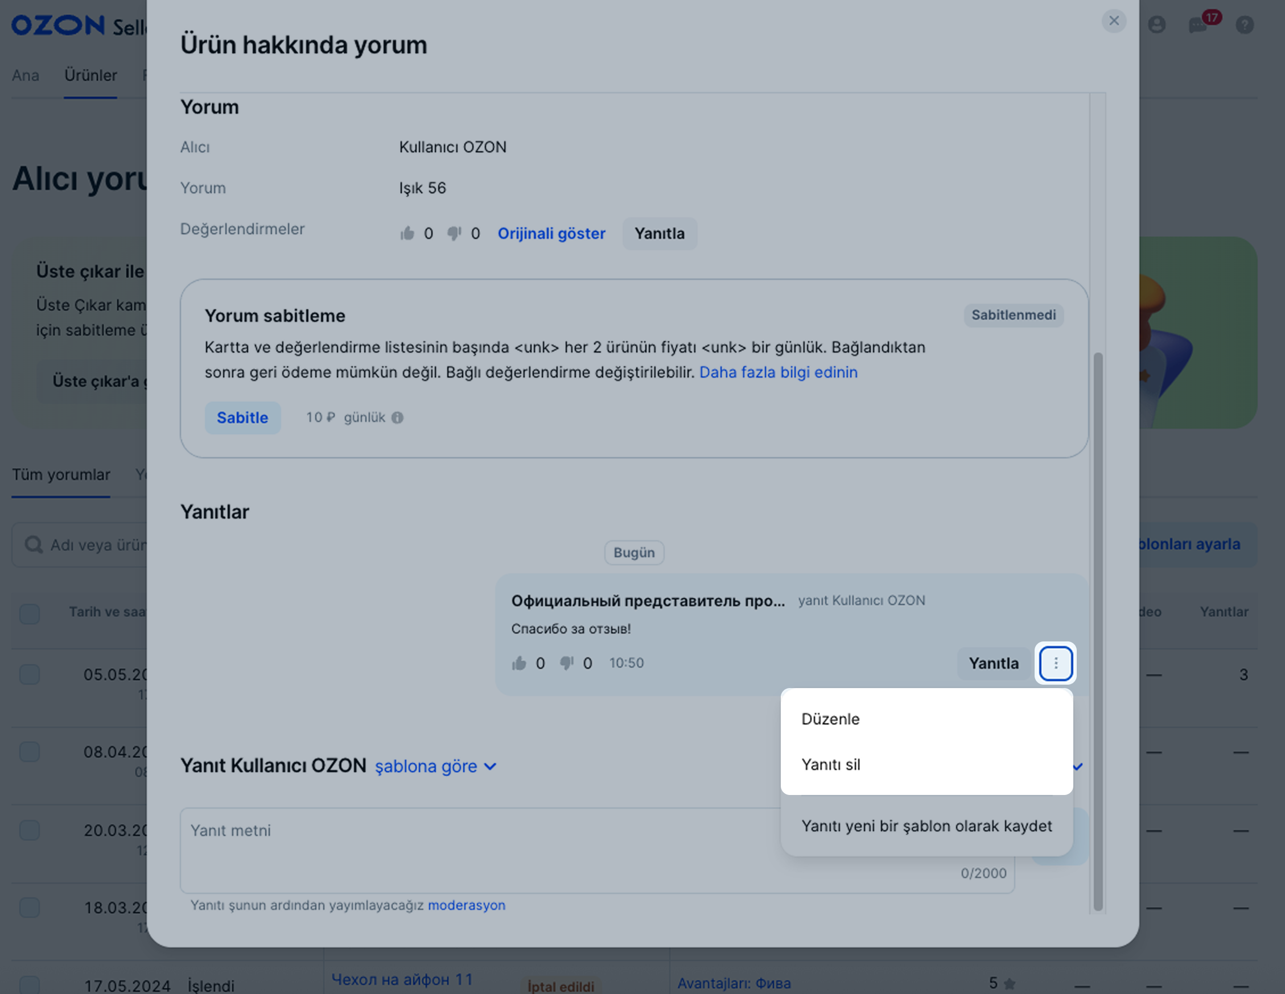Close the Ürün hakkında yorum dialog

pyautogui.click(x=1113, y=21)
